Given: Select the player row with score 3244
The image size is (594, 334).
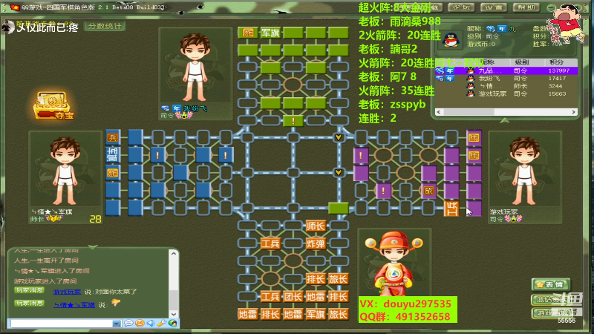Looking at the screenshot, I should [506, 86].
